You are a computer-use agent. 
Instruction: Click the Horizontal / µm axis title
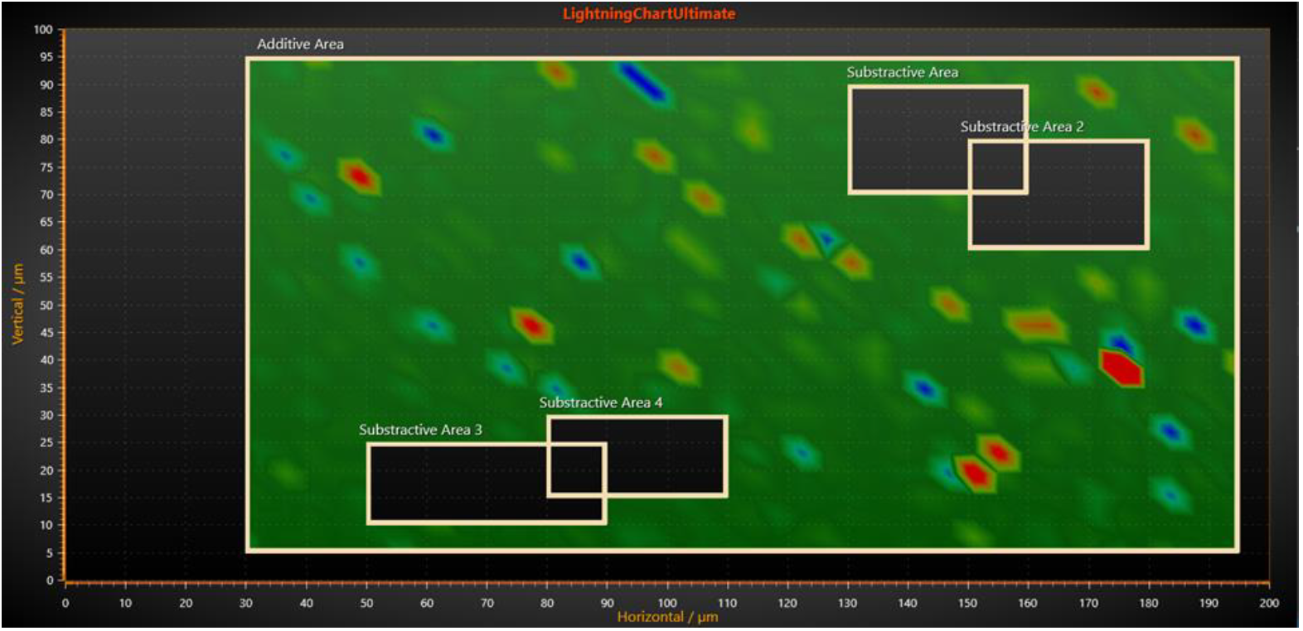pyautogui.click(x=667, y=617)
